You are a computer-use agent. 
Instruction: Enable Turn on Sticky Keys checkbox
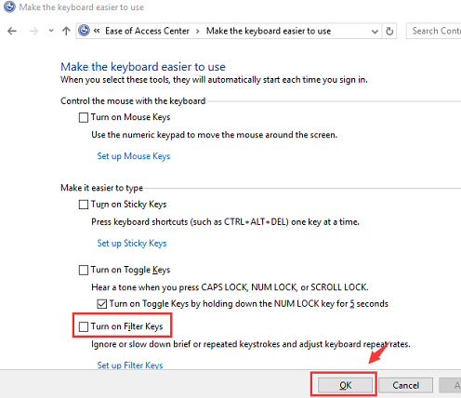pos(84,205)
